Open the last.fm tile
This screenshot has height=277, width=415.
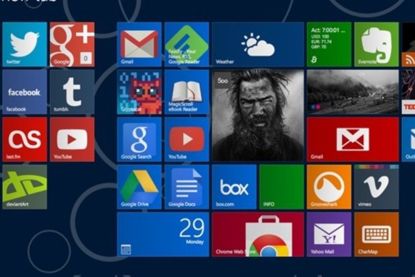click(25, 140)
